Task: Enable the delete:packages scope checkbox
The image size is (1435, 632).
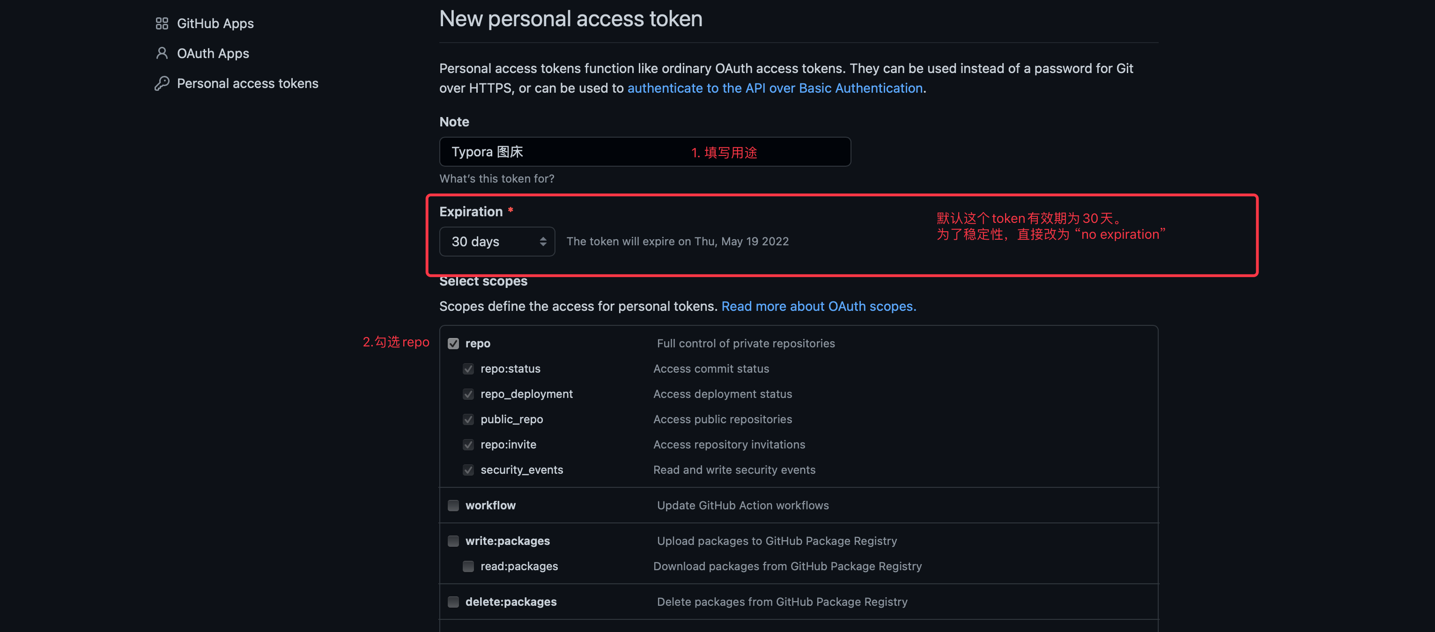Action: tap(453, 602)
